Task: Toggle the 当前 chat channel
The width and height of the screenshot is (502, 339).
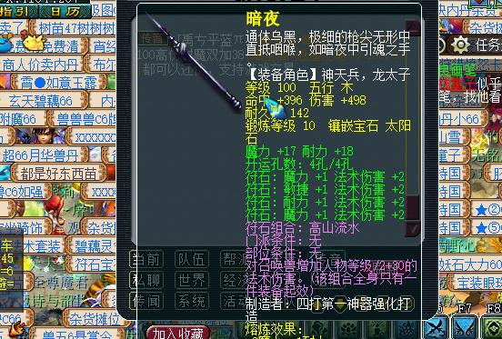Action: (x=146, y=259)
